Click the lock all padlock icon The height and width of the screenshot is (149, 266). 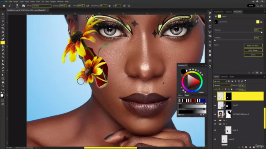(x=232, y=89)
